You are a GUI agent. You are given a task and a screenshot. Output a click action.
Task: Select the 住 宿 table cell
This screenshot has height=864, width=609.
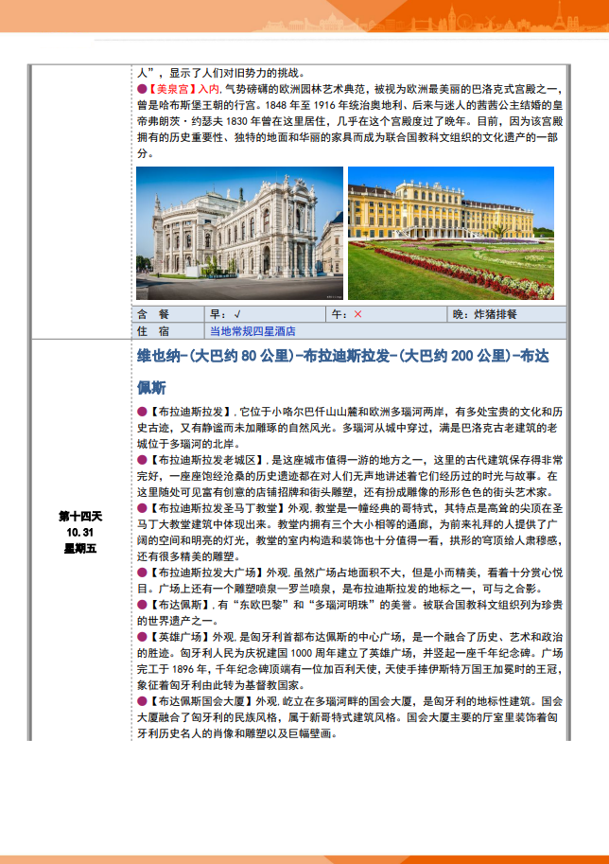(168, 331)
